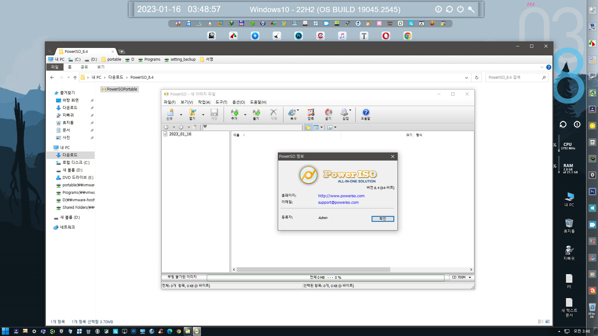
Task: Open the 지빠귀 desktop icon
Action: (569, 253)
